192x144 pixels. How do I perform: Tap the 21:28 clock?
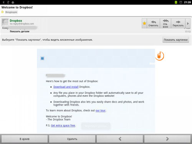click(187, 2)
